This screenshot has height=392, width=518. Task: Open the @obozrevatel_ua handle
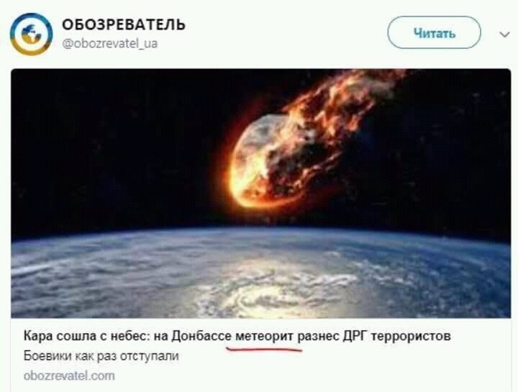pos(109,43)
